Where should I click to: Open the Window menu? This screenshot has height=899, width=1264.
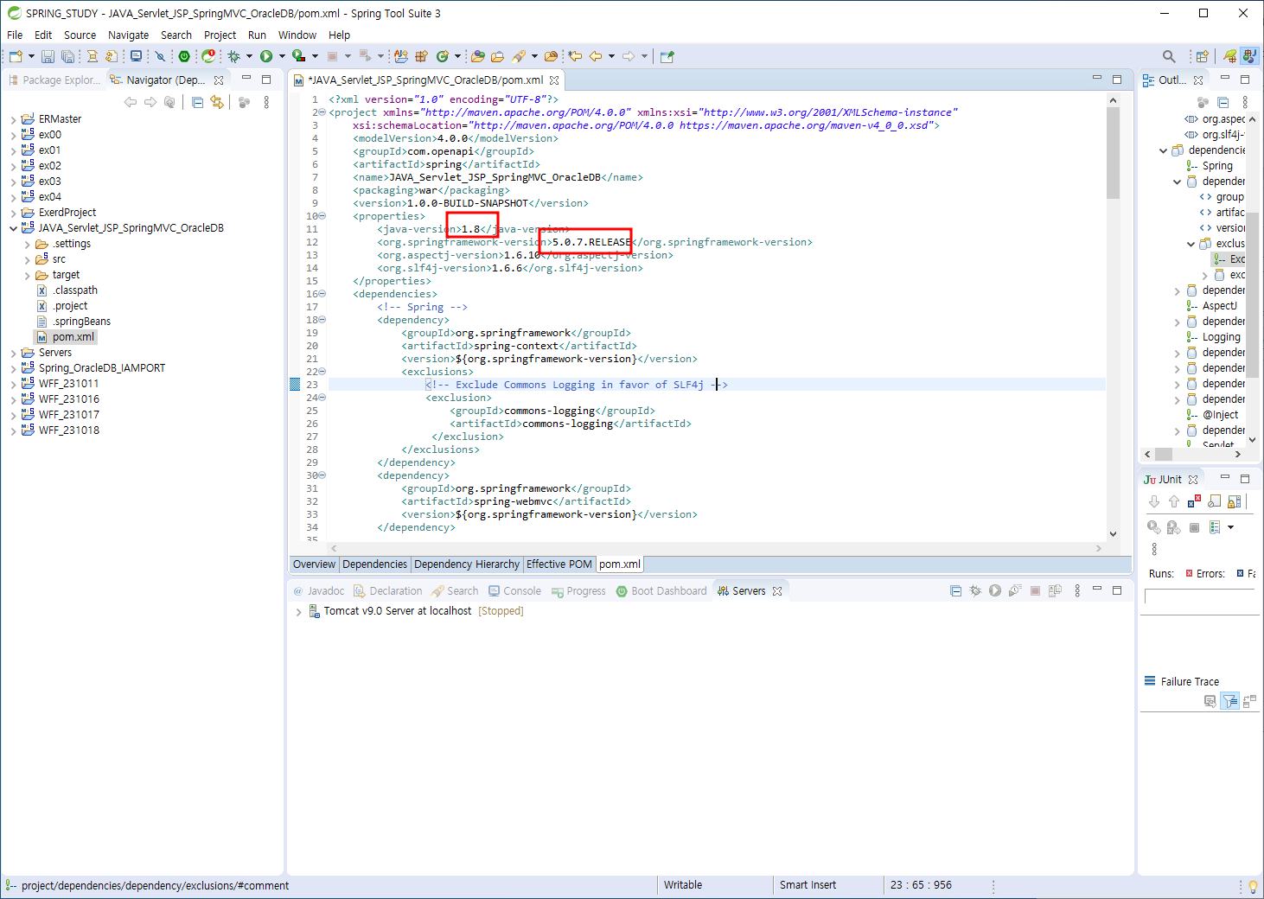click(297, 35)
